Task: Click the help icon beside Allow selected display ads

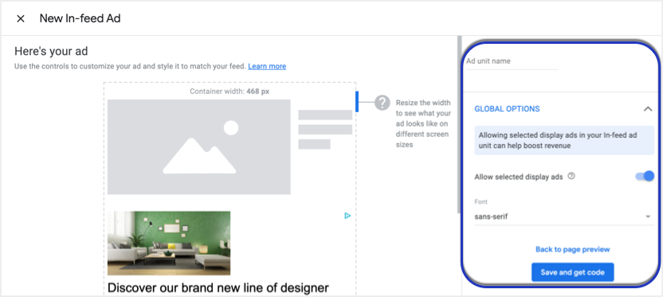Action: (571, 177)
